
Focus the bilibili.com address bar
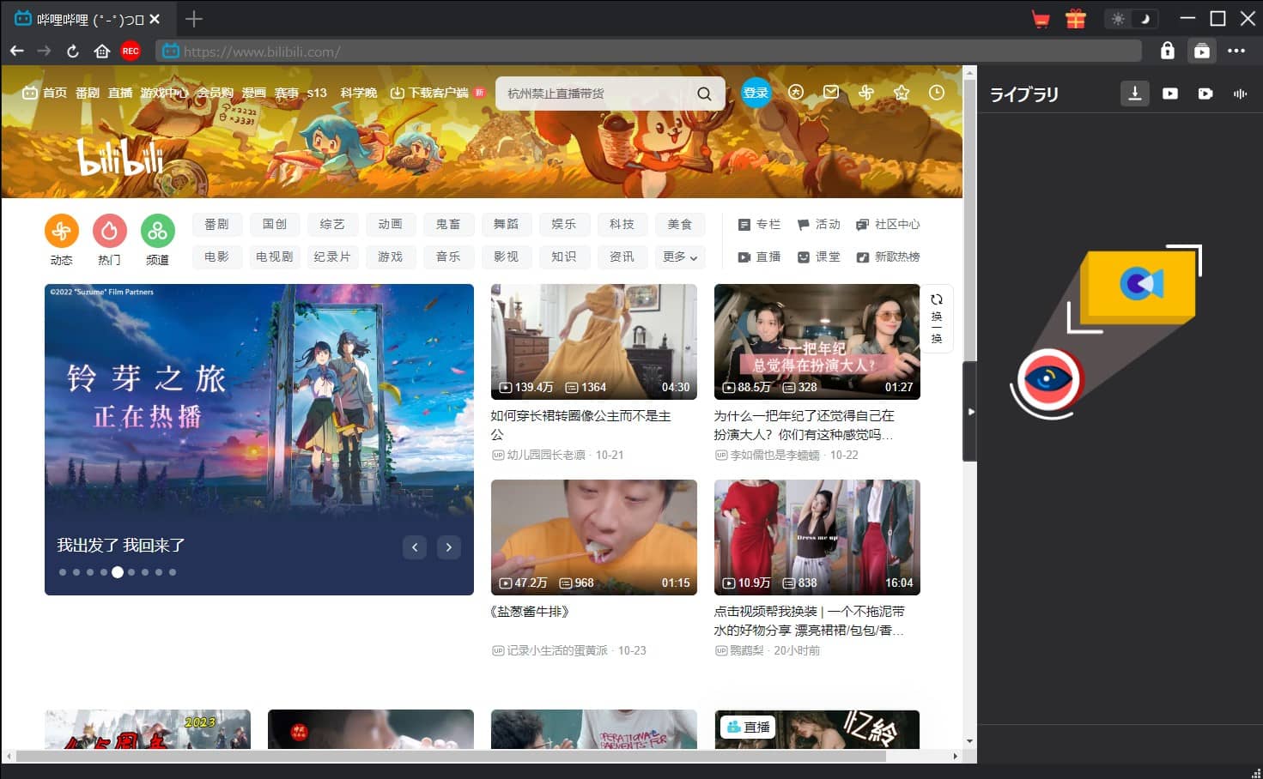pyautogui.click(x=648, y=51)
